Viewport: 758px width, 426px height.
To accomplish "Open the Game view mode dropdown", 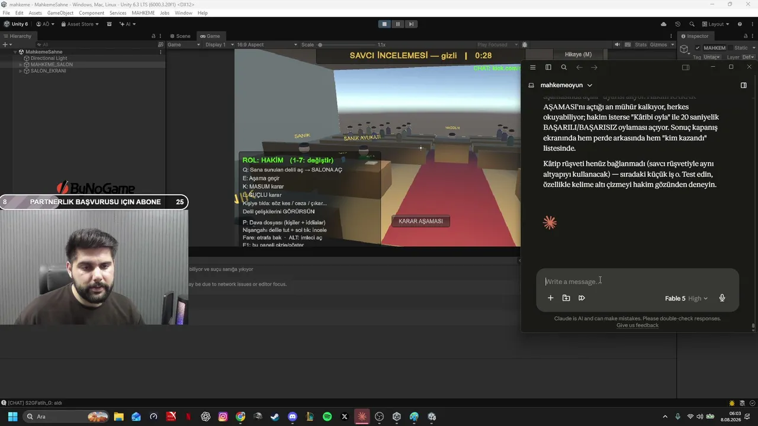I will [184, 44].
